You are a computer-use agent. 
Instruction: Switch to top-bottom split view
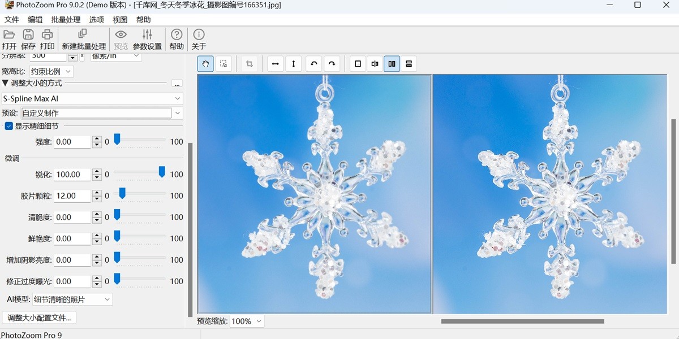pyautogui.click(x=409, y=64)
